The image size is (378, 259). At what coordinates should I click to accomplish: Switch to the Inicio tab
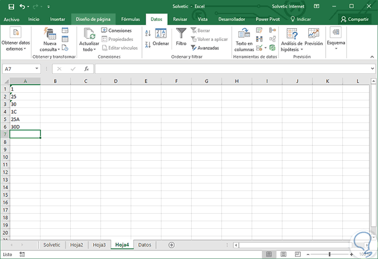tap(33, 19)
